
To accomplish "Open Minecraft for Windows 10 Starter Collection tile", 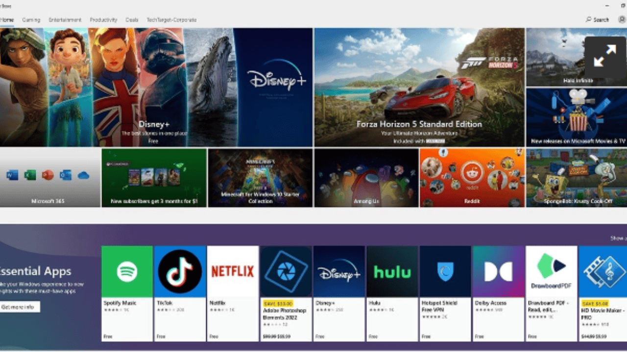I will click(x=260, y=178).
